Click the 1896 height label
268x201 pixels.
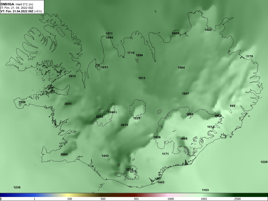tap(139, 55)
